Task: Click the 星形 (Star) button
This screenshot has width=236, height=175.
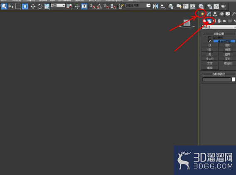Action: tap(228, 59)
